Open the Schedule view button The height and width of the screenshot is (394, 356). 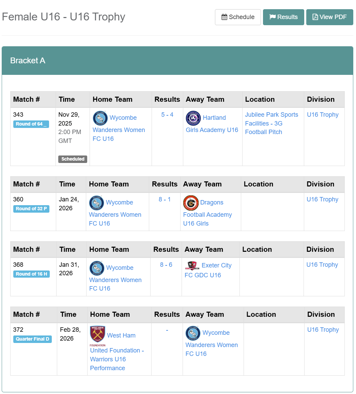point(238,17)
